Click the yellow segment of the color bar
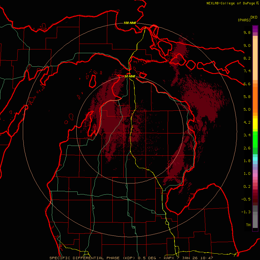Viewport: 260px width, 260px height. click(x=255, y=124)
